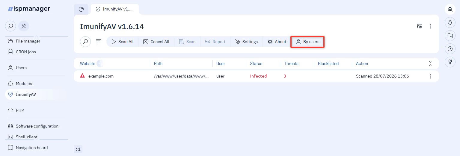Click the ImunifyAV v1.6.14 page title
Viewport: 460px width, 156px height.
click(112, 26)
